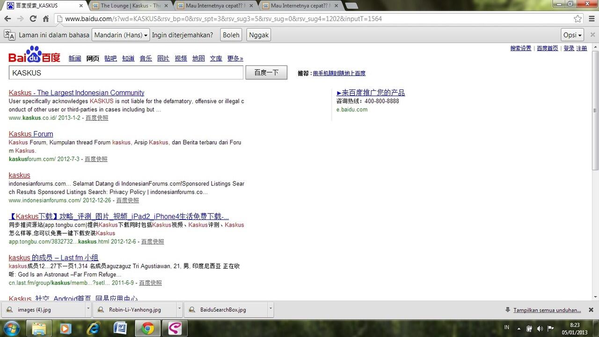Select the 视频 video category

(x=181, y=59)
